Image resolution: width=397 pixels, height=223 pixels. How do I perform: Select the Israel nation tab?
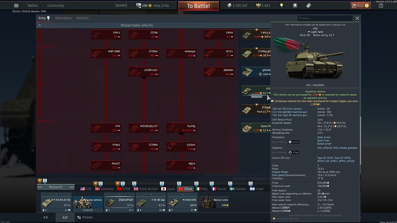tap(256, 189)
